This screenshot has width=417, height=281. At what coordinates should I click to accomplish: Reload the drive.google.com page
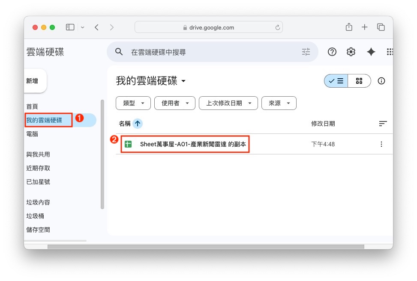(x=277, y=27)
